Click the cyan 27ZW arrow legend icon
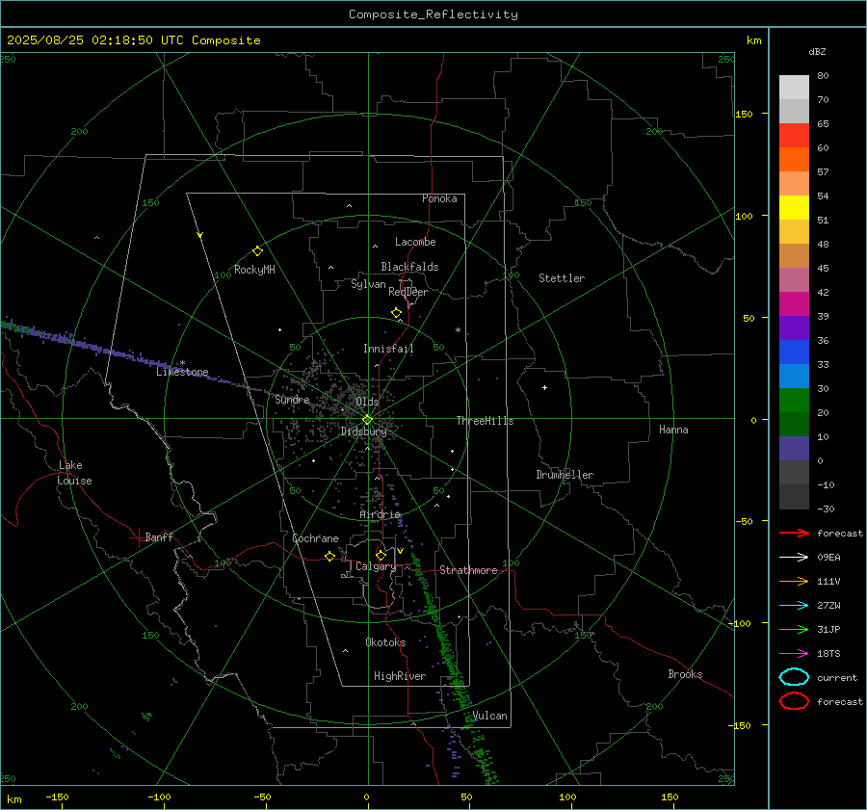The width and height of the screenshot is (867, 810). tap(794, 606)
